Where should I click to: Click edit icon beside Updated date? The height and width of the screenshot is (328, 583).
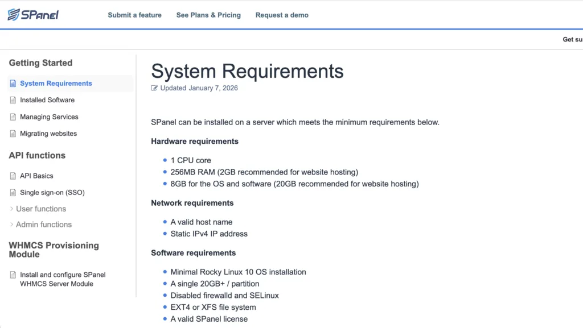coord(154,88)
